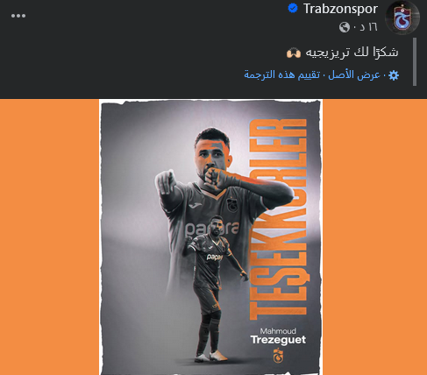This screenshot has width=427, height=375.
Task: Click the small full-body player figure
Action: click(x=214, y=287)
